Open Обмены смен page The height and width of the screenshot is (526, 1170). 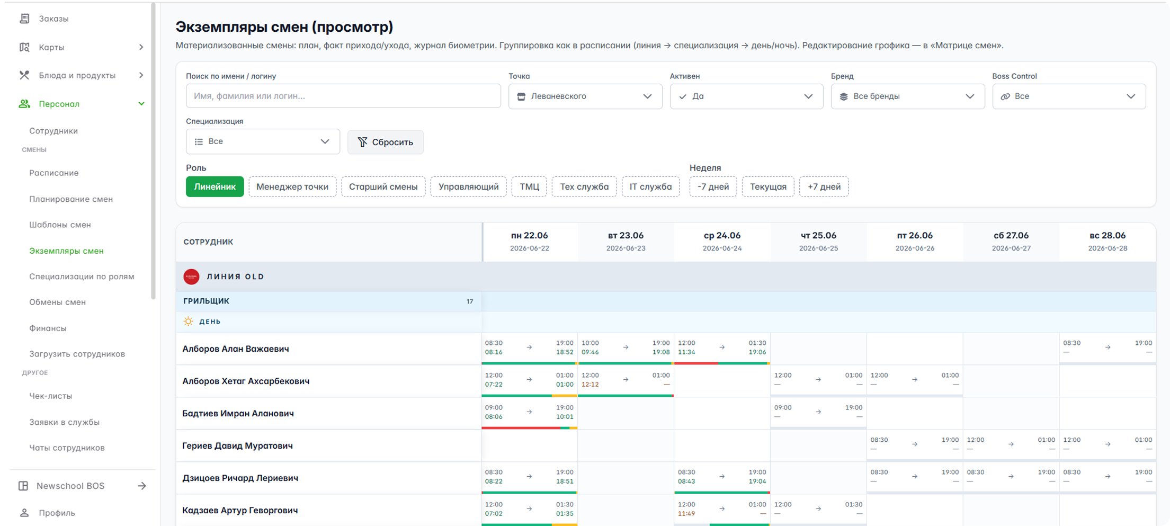(x=57, y=302)
